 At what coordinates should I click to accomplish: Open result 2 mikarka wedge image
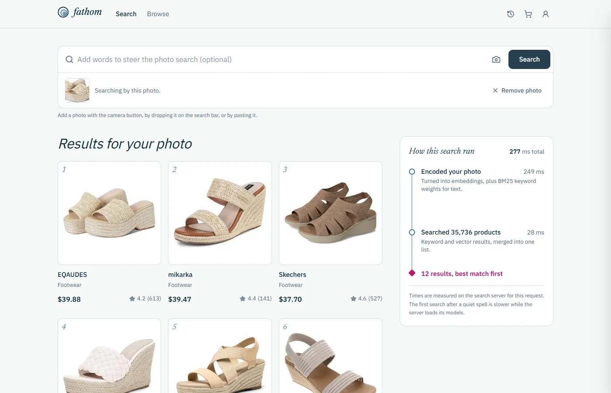pos(220,213)
